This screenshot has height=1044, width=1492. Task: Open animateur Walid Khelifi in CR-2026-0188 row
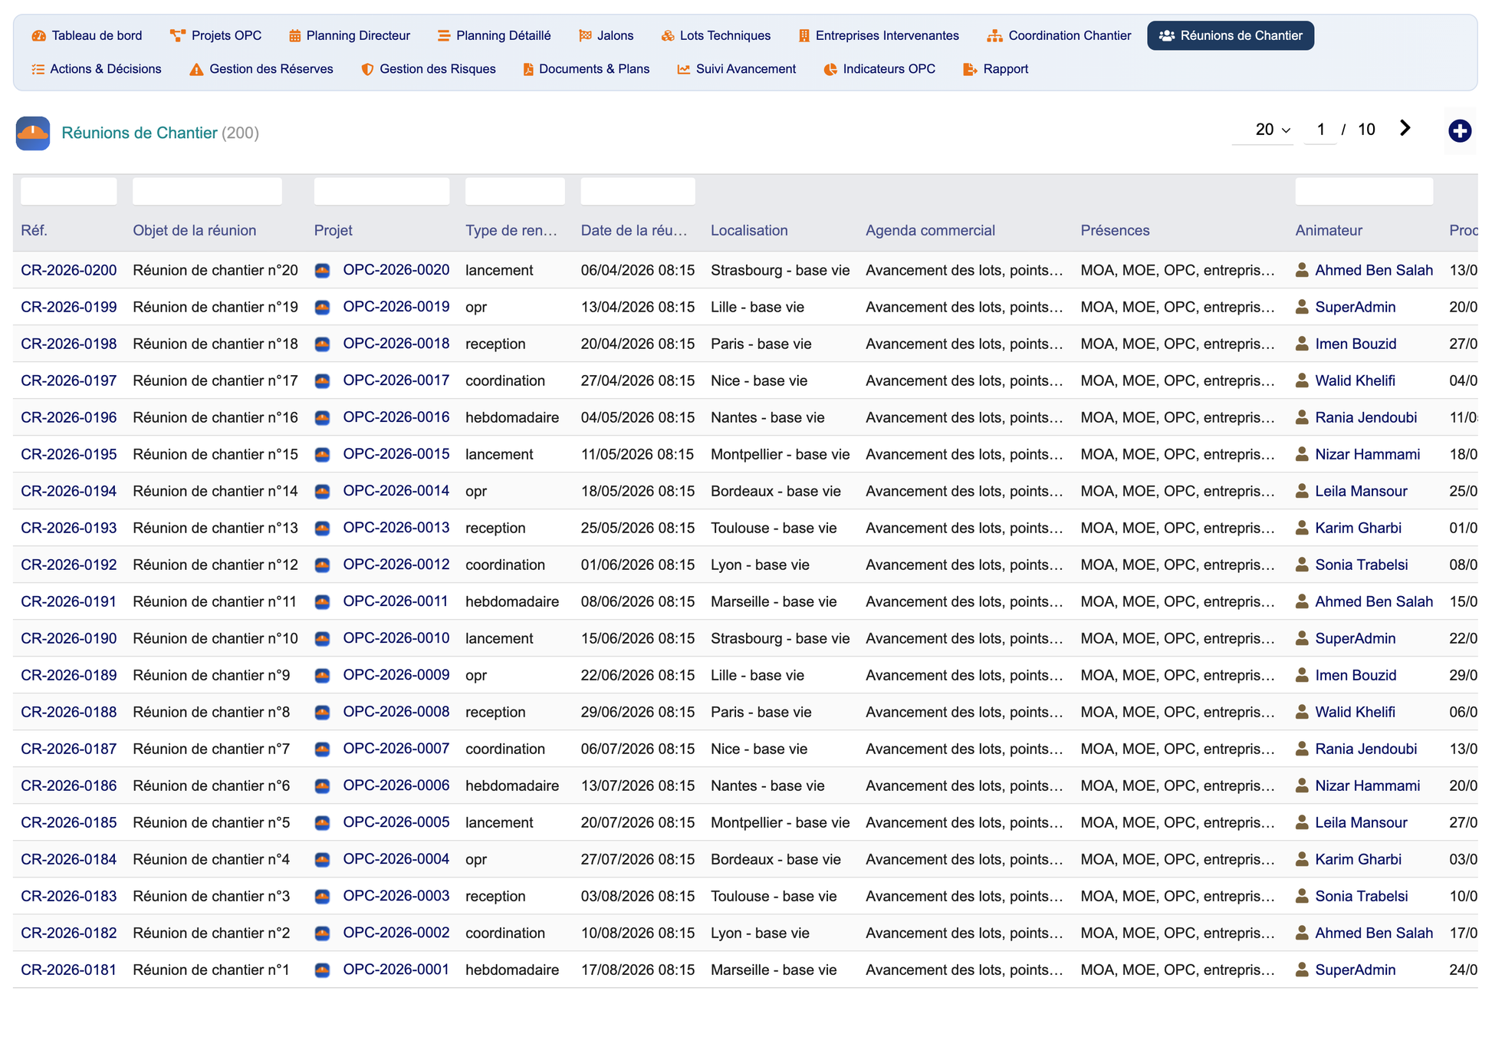[1355, 712]
